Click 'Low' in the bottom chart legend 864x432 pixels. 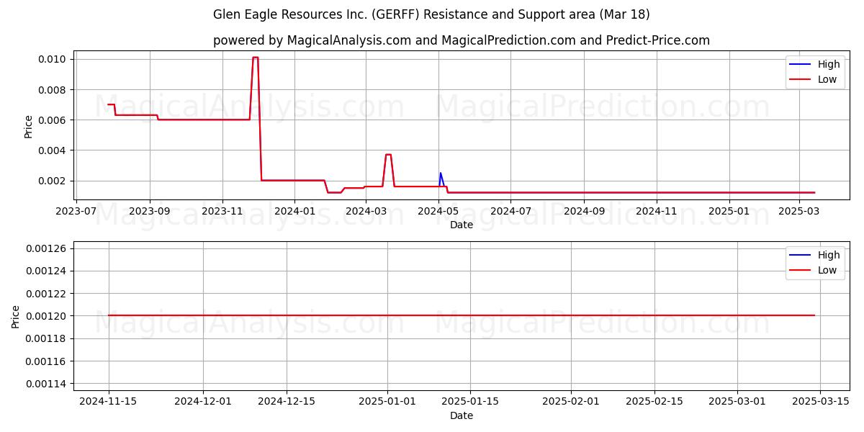(827, 270)
